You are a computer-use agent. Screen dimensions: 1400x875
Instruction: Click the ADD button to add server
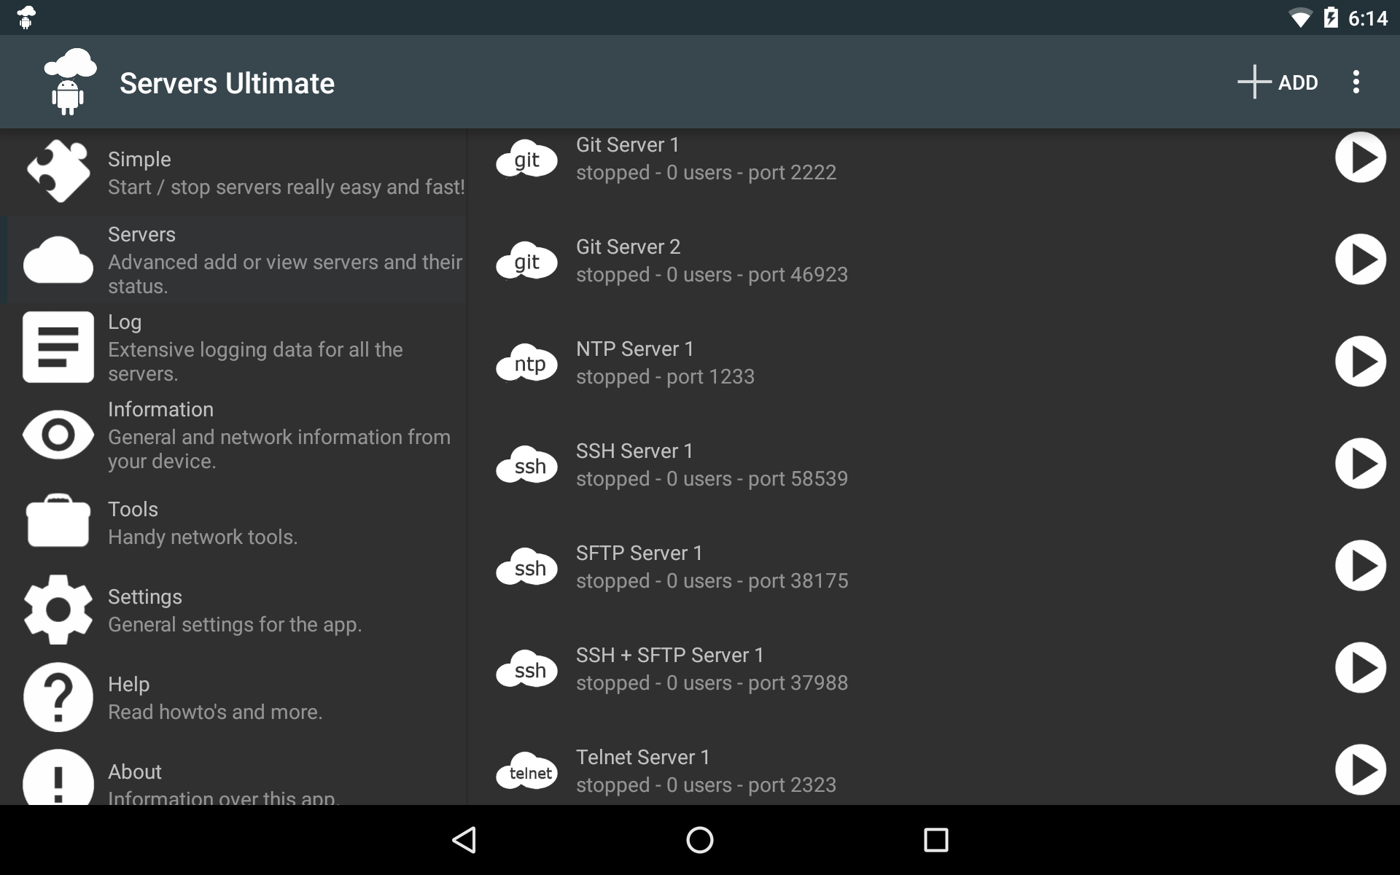pos(1278,82)
